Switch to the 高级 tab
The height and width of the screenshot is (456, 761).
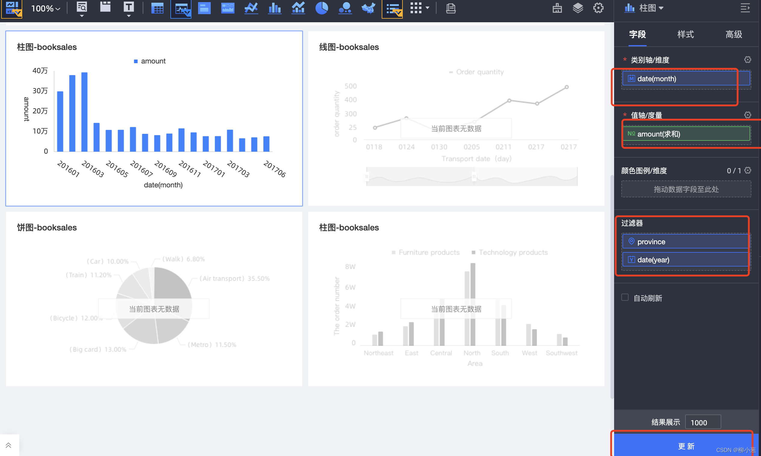(734, 34)
